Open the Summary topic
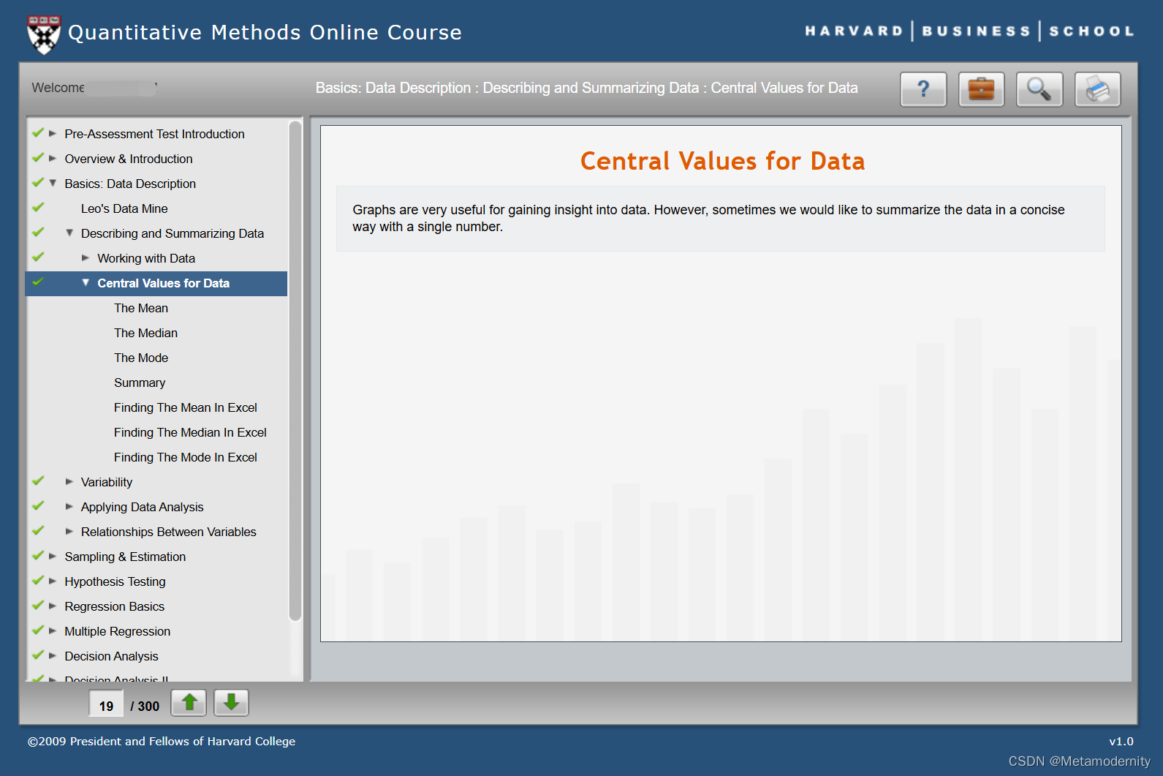The height and width of the screenshot is (776, 1163). [140, 383]
